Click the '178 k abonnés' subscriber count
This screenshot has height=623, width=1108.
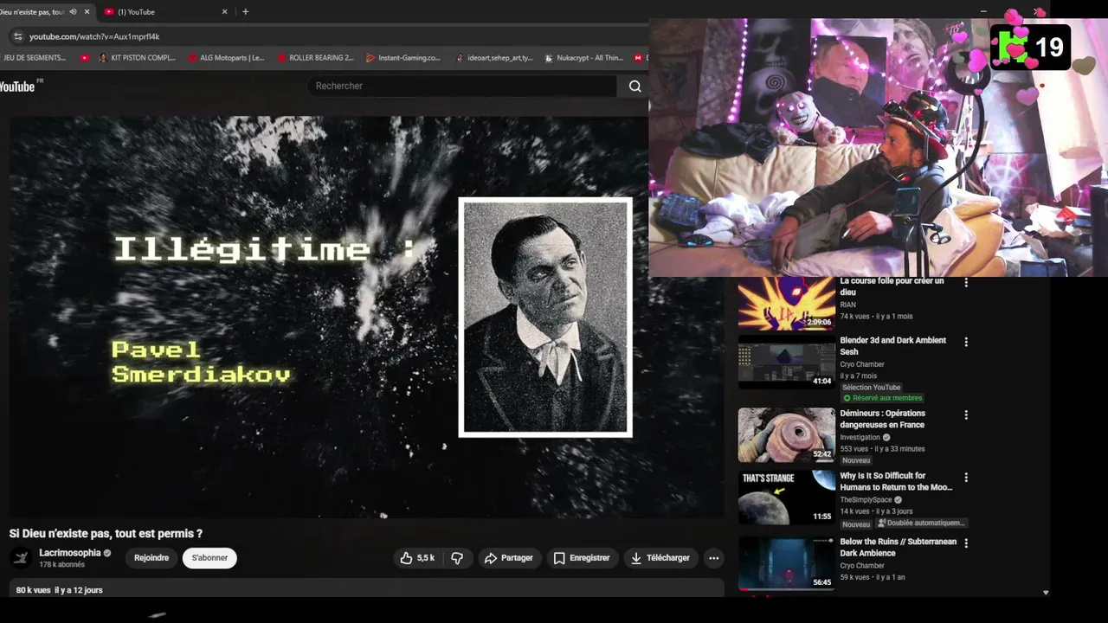click(61, 565)
